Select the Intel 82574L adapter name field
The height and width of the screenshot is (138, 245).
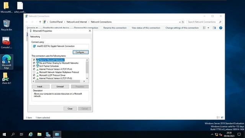60,46
